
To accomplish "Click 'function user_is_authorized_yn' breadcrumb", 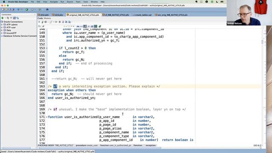I will 116,145.
